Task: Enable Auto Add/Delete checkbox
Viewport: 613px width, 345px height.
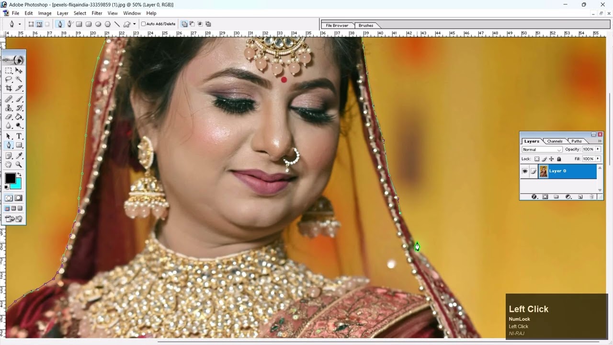Action: pyautogui.click(x=143, y=24)
